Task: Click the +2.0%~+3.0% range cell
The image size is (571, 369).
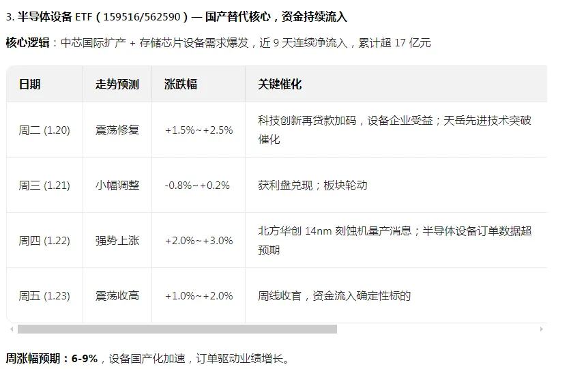Action: (x=199, y=240)
